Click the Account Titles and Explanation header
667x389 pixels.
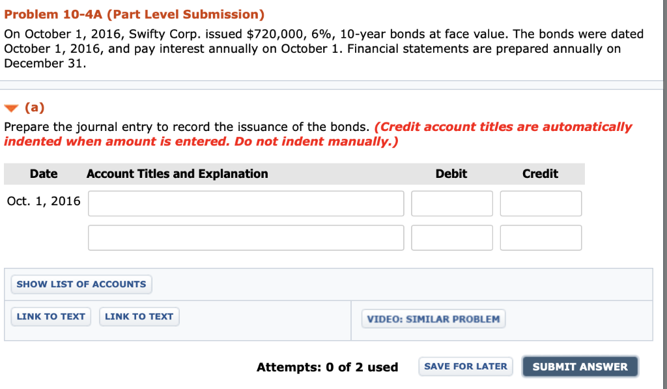coord(177,173)
